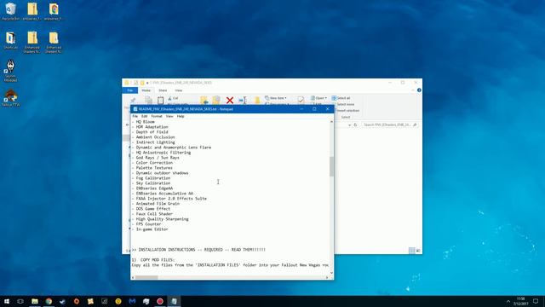Click the Move to folder icon in ribbon

pyautogui.click(x=204, y=101)
